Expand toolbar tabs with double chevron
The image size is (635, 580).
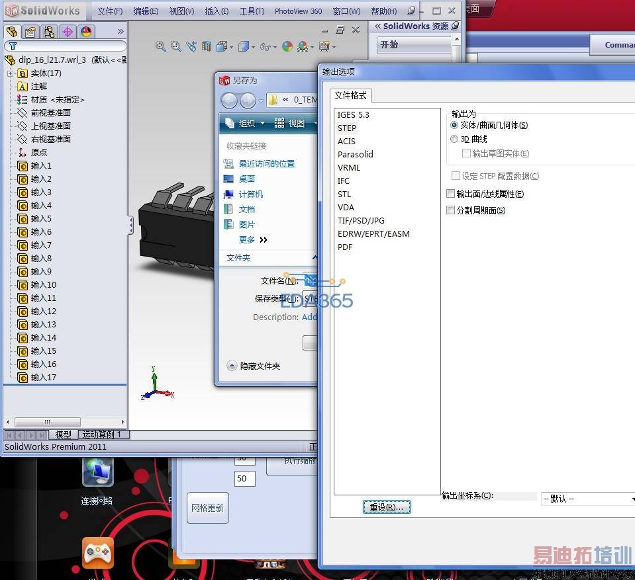tap(121, 32)
